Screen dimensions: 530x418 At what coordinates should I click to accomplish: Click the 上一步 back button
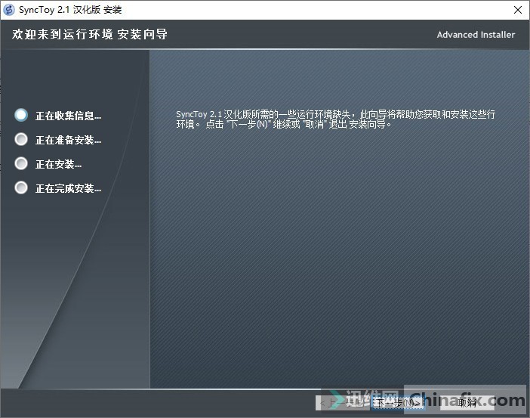[x=342, y=403]
